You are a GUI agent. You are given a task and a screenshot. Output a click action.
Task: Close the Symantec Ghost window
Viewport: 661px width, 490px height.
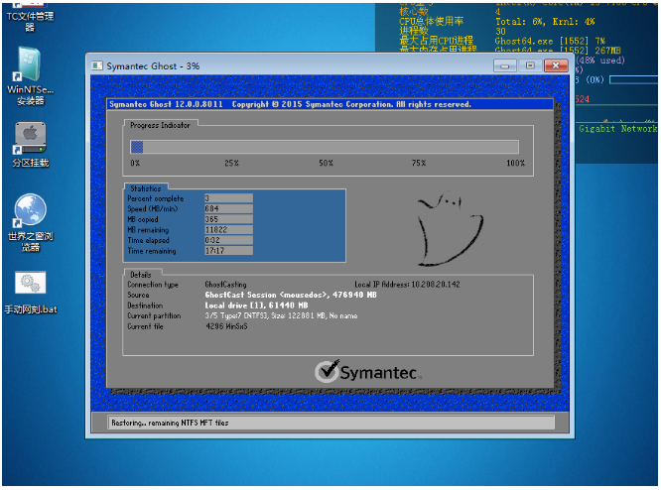coord(556,65)
